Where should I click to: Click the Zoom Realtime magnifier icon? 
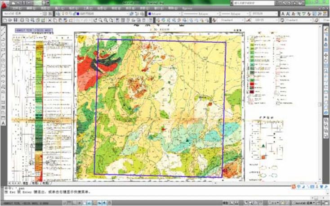pyautogui.click(x=100, y=20)
